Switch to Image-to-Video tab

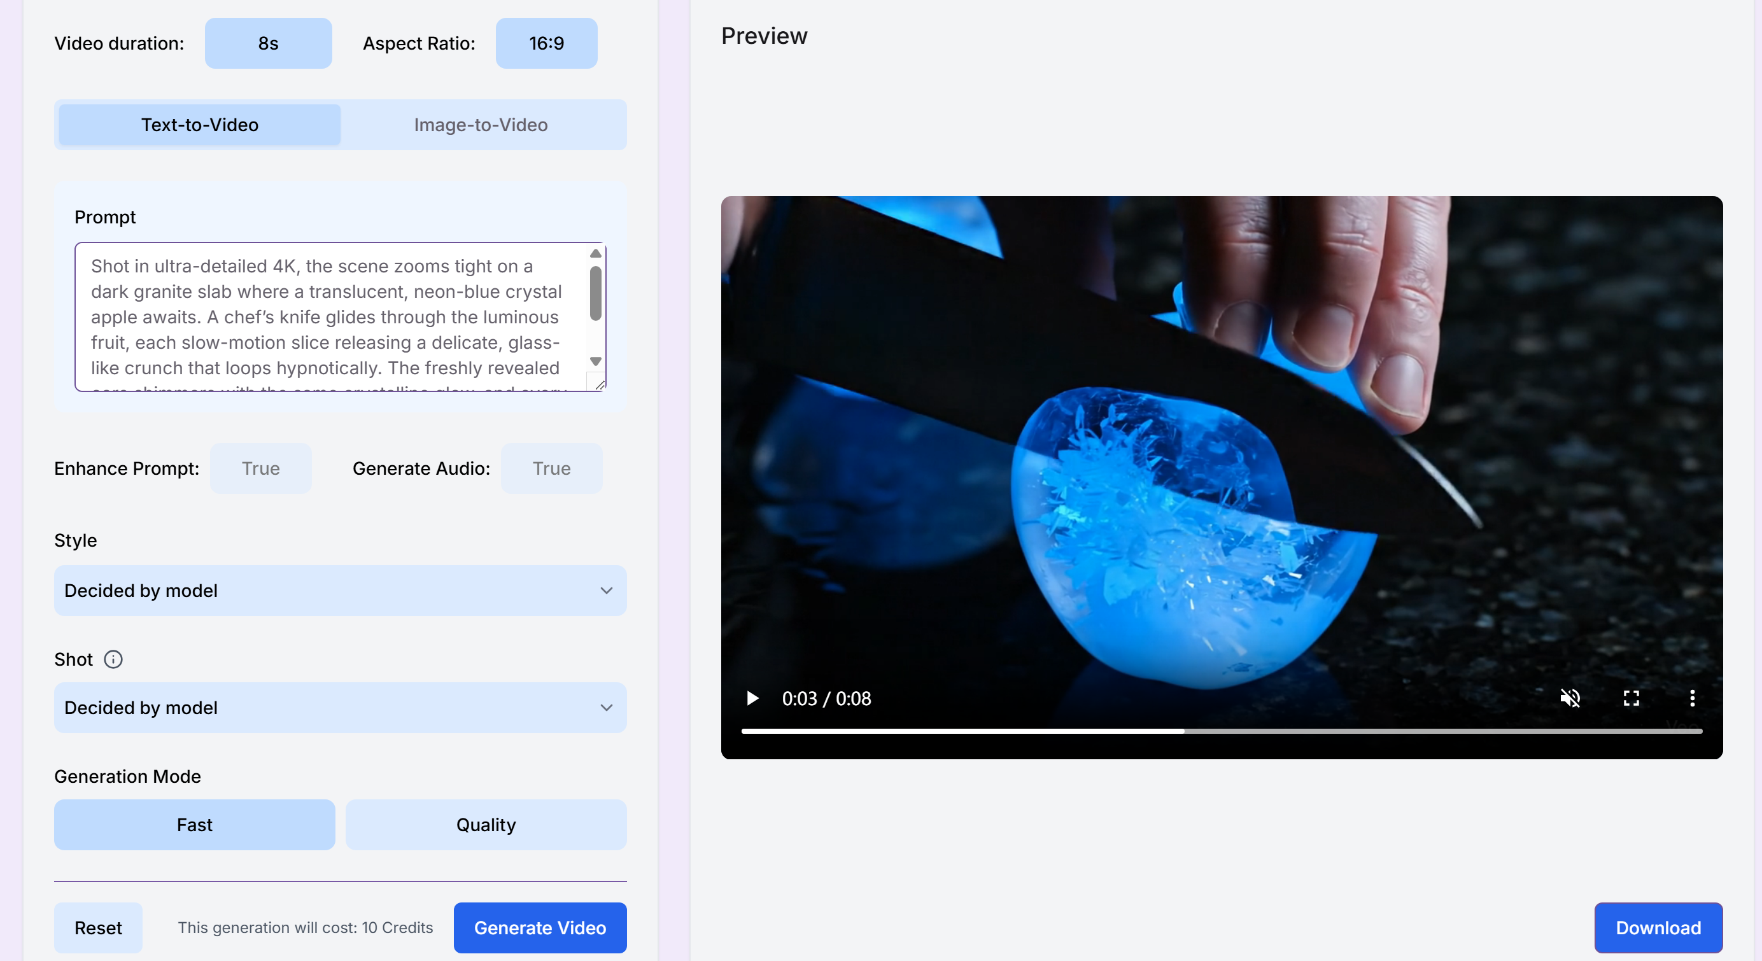480,125
